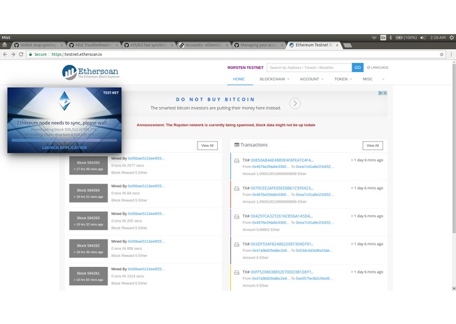Image resolution: width=456 pixels, height=324 pixels.
Task: Open the system settings gear icon
Action: pyautogui.click(x=451, y=37)
